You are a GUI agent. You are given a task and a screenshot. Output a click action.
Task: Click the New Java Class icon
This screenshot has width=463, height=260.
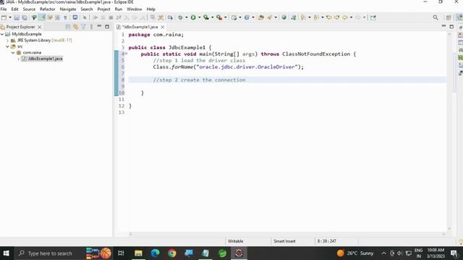pyautogui.click(x=247, y=17)
